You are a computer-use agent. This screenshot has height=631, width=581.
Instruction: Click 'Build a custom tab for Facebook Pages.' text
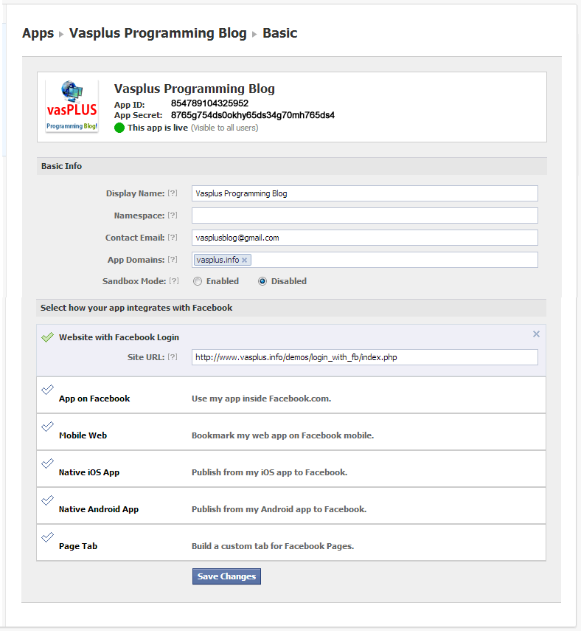273,546
